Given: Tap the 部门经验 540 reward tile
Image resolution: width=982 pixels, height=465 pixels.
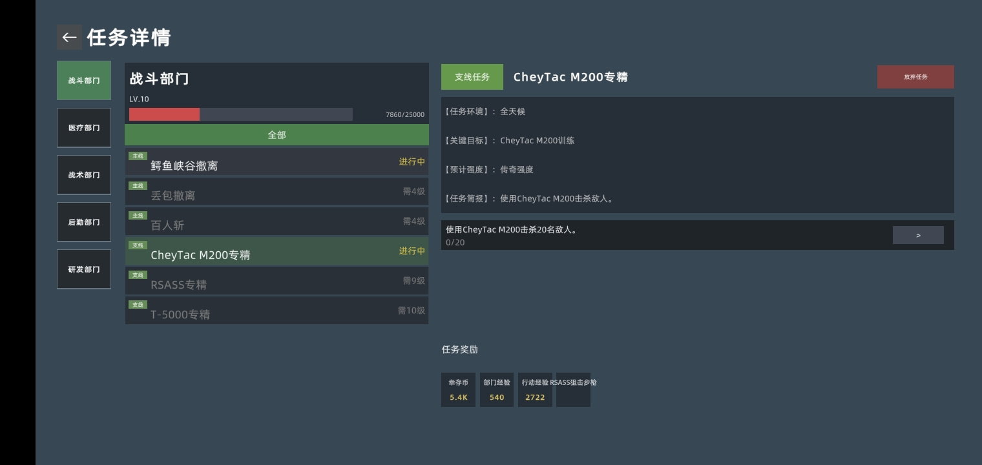Looking at the screenshot, I should [497, 389].
